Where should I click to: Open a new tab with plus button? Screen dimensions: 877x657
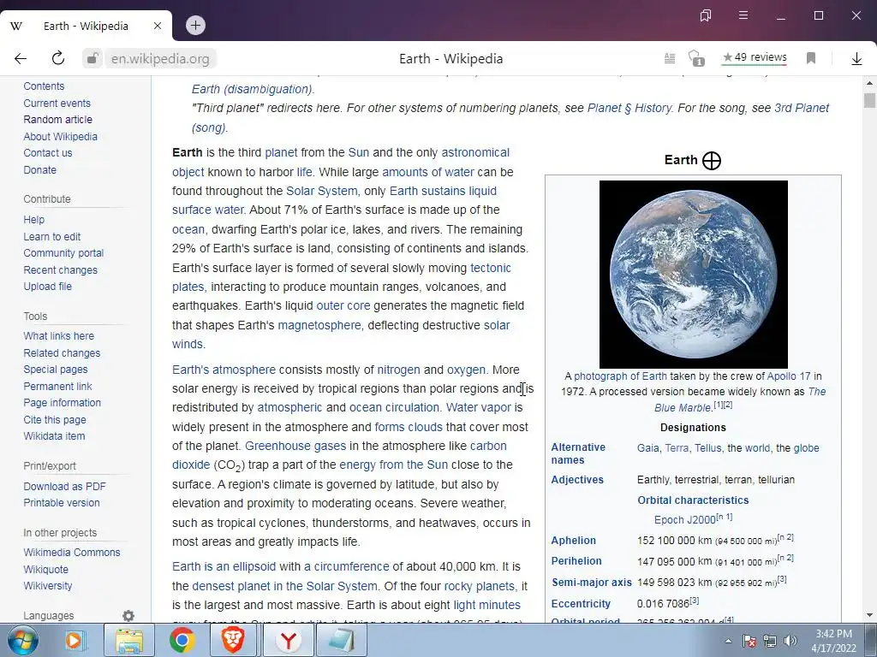pyautogui.click(x=195, y=25)
